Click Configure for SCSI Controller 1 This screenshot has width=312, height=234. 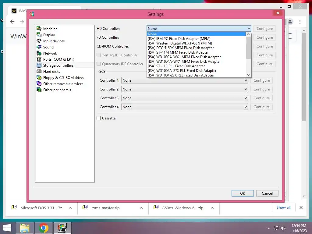tap(261, 80)
